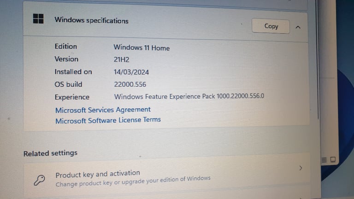Collapse the Windows specifications section chevron
354x199 pixels.
(298, 27)
